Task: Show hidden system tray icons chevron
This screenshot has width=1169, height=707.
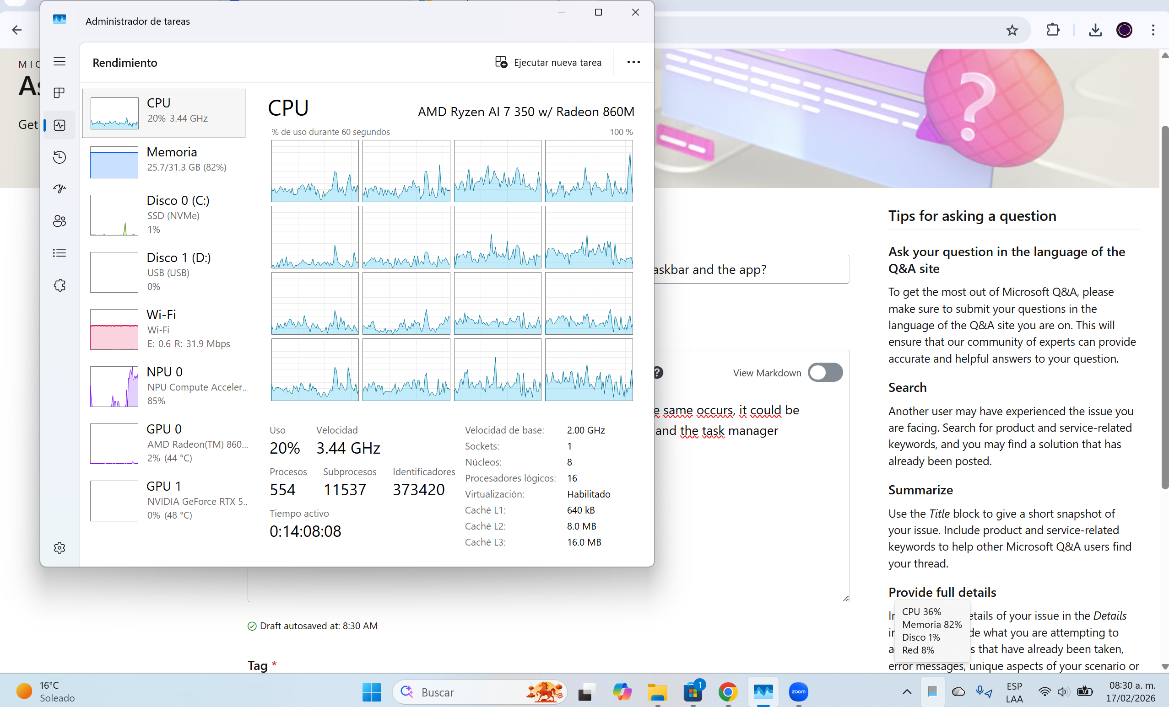Action: [907, 692]
